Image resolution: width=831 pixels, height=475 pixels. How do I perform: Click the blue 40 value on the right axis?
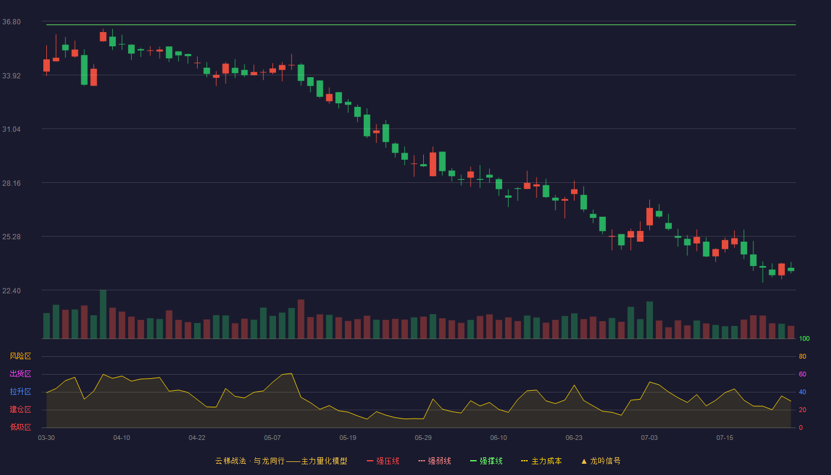[x=803, y=392]
